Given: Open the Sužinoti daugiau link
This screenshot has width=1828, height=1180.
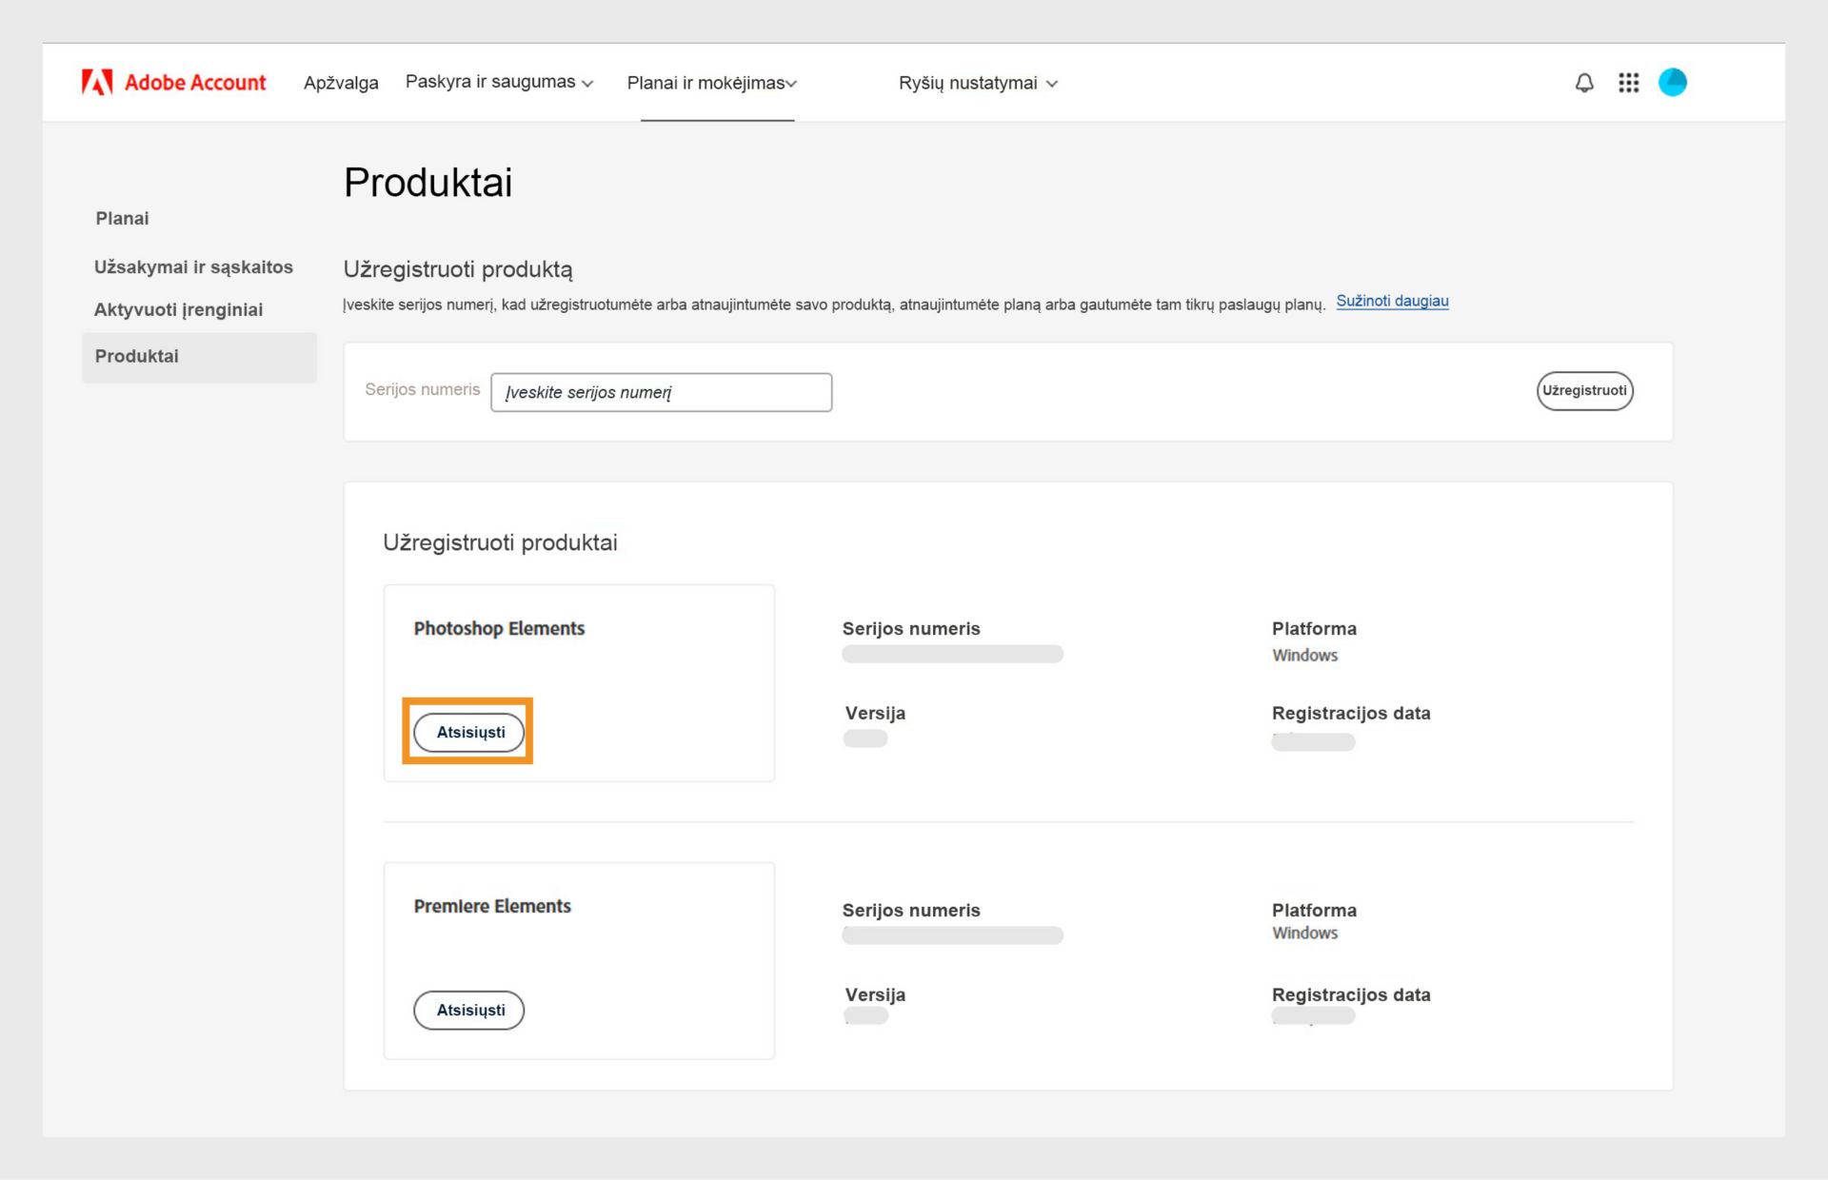Looking at the screenshot, I should [x=1392, y=301].
